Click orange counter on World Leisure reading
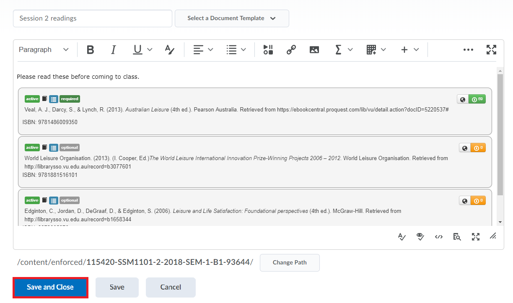 [478, 148]
